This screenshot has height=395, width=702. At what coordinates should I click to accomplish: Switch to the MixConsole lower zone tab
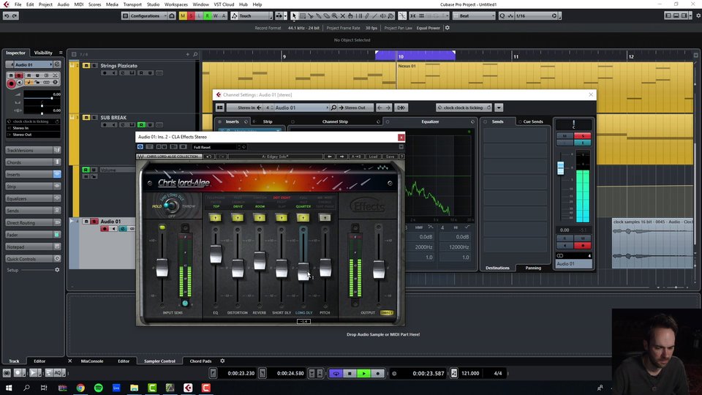point(92,361)
